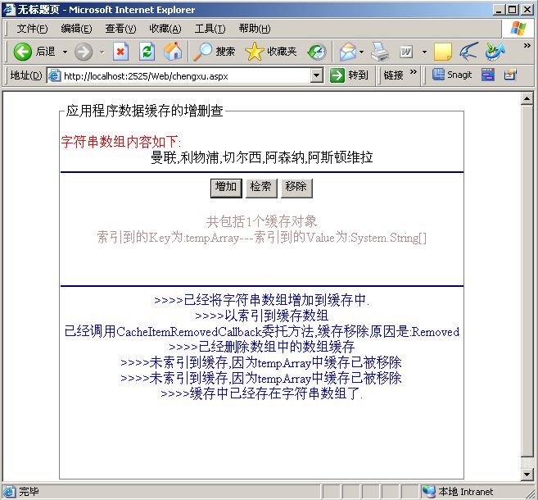Click line starting 索引到的Key为:tempArray
Viewport: 538px width, 500px height.
tap(261, 237)
